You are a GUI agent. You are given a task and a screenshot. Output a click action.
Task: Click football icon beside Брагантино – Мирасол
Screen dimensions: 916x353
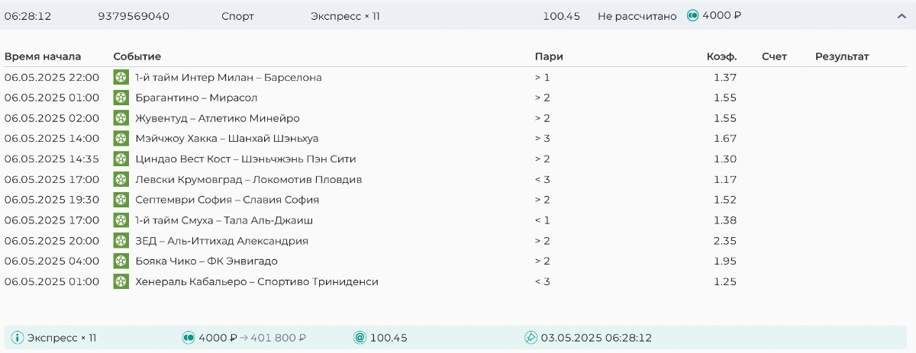click(x=121, y=98)
